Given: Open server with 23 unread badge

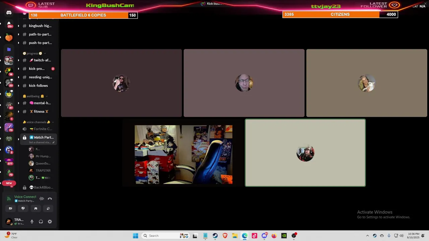Looking at the screenshot, I should point(9,83).
